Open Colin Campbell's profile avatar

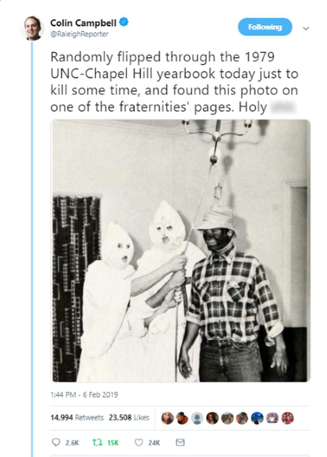pyautogui.click(x=32, y=28)
